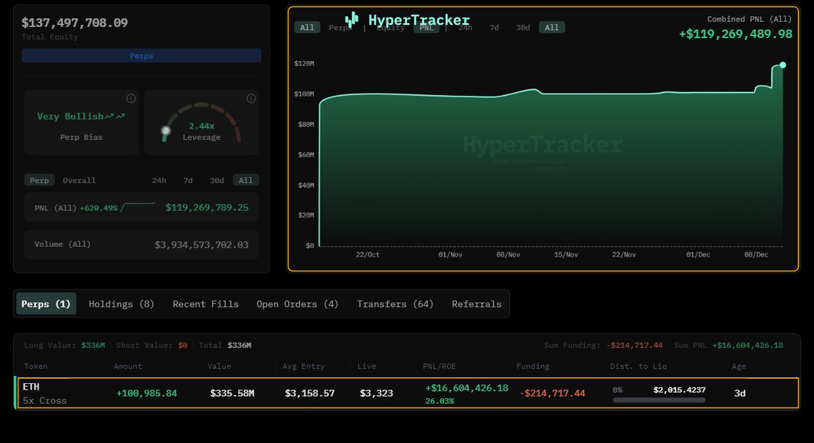Click the $120M label on chart axis

click(x=304, y=63)
